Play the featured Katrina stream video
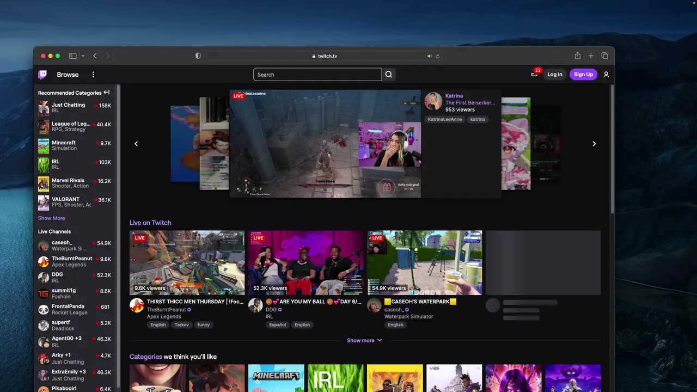697x392 pixels. click(325, 144)
